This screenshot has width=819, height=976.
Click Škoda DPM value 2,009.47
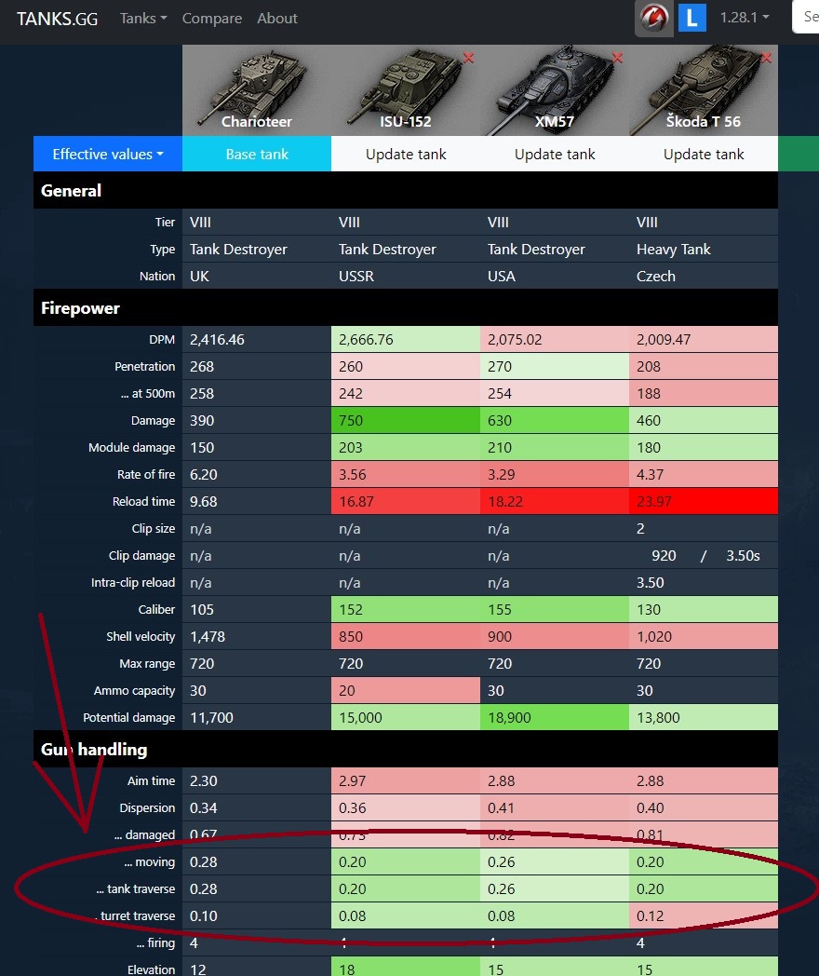[x=664, y=339]
